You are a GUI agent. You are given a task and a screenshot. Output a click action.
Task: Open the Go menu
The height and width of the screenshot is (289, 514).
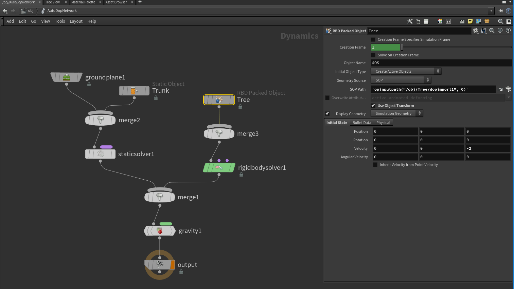[x=34, y=21]
